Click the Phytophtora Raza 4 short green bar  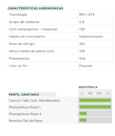83,114
